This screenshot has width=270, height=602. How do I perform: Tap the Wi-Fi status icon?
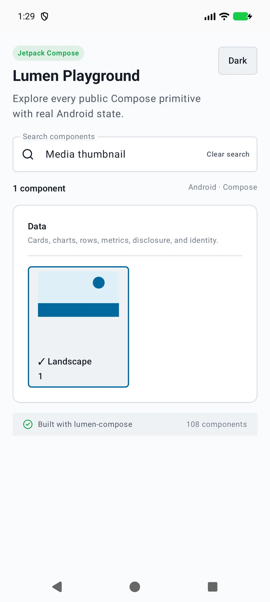[x=224, y=16]
